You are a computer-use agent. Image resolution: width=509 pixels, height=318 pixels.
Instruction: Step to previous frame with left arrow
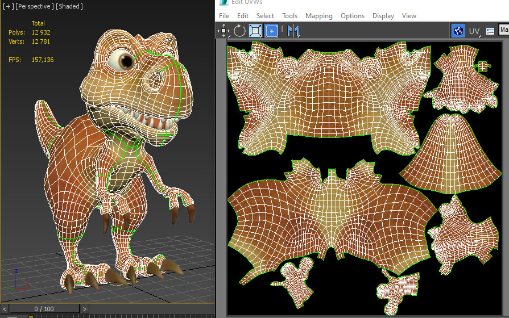click(x=5, y=309)
